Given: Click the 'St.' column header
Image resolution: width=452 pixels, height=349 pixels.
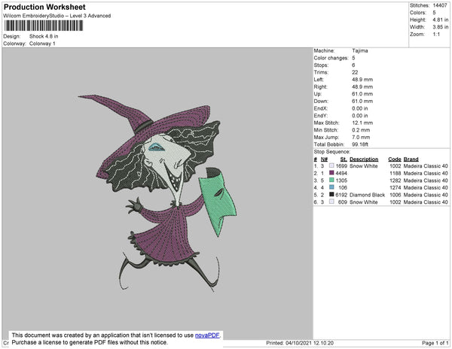Looking at the screenshot, I should 344,159.
